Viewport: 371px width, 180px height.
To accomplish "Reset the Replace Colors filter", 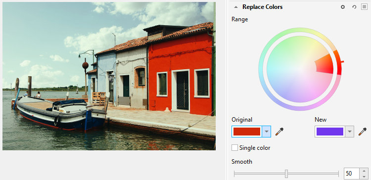I will pos(354,7).
